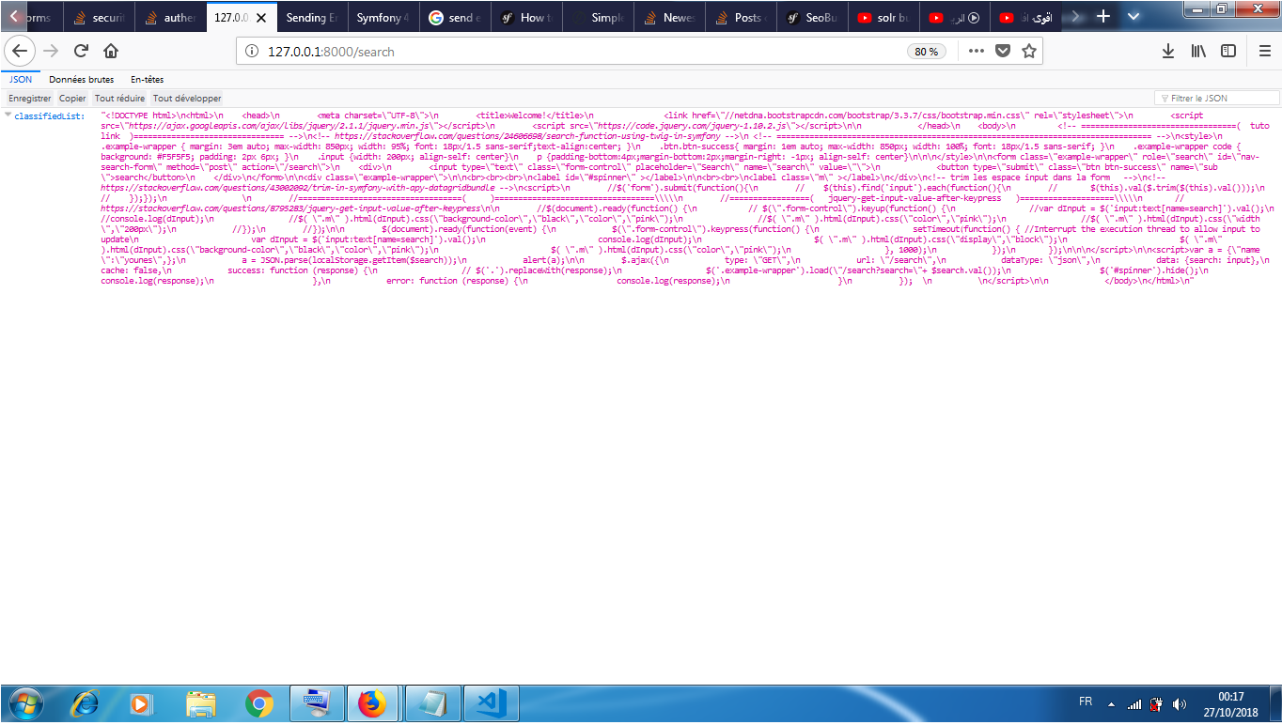Switch to the 'Sending E' tab
Viewport: 1282px width, 725px height.
[x=314, y=18]
